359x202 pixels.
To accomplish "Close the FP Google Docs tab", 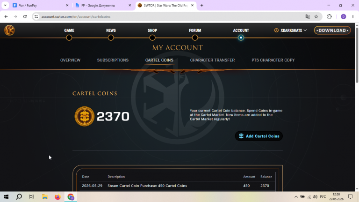I will [130, 5].
